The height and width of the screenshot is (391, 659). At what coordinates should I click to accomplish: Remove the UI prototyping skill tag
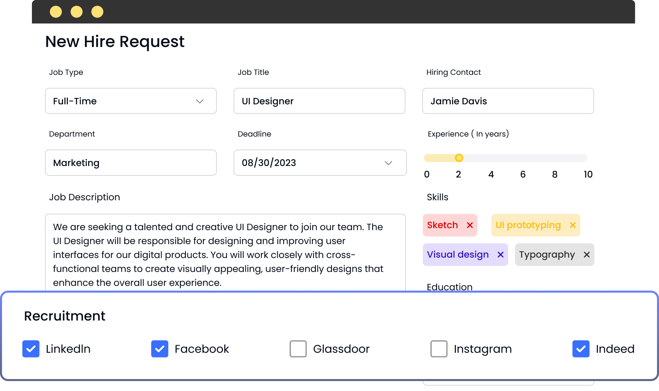click(573, 225)
